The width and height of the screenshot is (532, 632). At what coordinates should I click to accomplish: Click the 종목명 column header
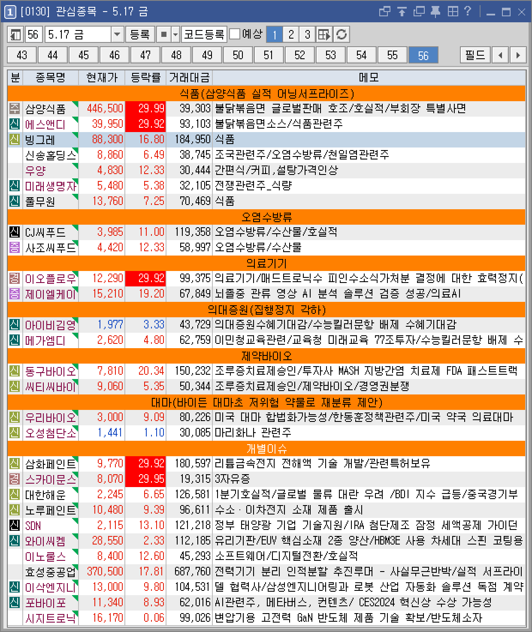click(51, 78)
